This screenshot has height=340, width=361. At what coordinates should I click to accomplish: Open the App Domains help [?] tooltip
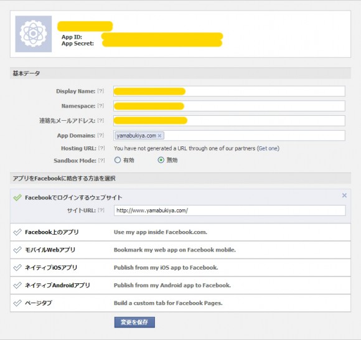pos(101,135)
